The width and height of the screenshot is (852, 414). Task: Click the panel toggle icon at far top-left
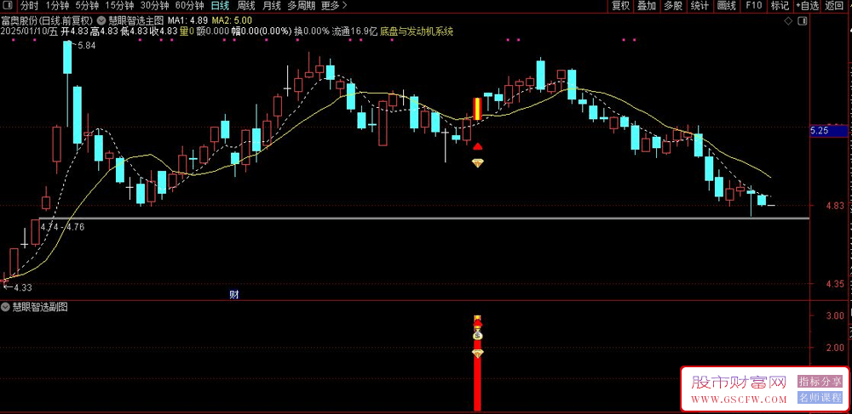(9, 6)
